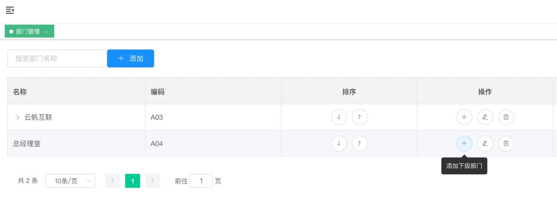Click the blue 添加 button
Viewport: 557px width, 198px height.
[x=131, y=58]
